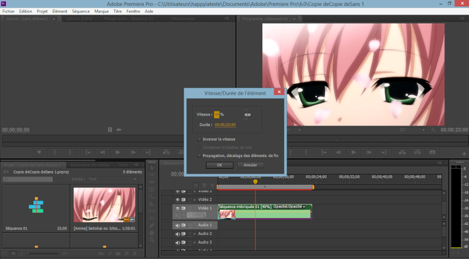The height and width of the screenshot is (259, 469).
Task: Switch to Explorateur de médias tab
Action: pos(90,165)
